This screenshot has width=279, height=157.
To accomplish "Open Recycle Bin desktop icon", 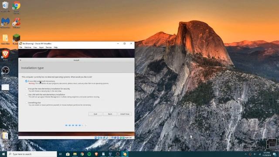I will tap(5, 7).
